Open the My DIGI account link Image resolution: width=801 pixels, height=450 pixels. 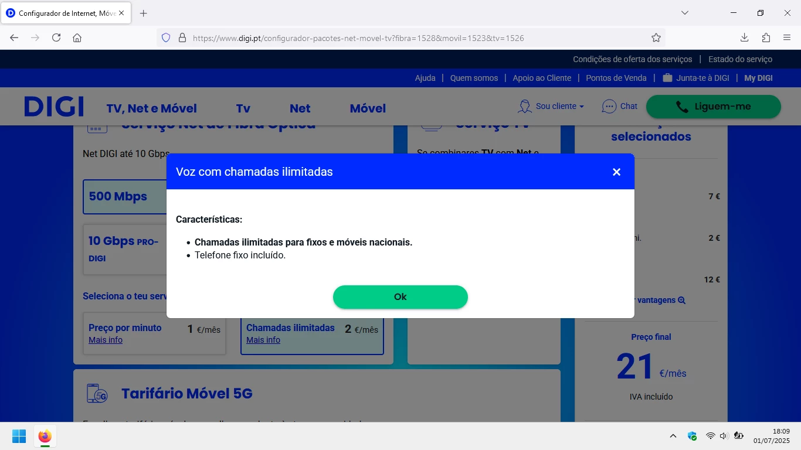coord(759,78)
